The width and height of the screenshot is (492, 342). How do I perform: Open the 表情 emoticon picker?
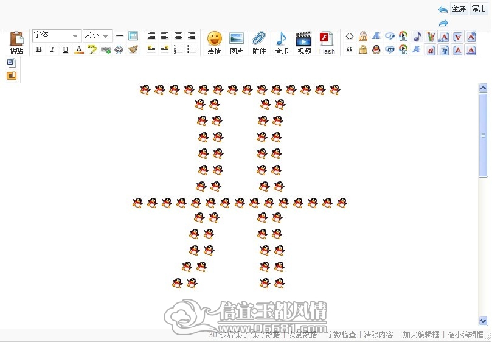point(215,43)
